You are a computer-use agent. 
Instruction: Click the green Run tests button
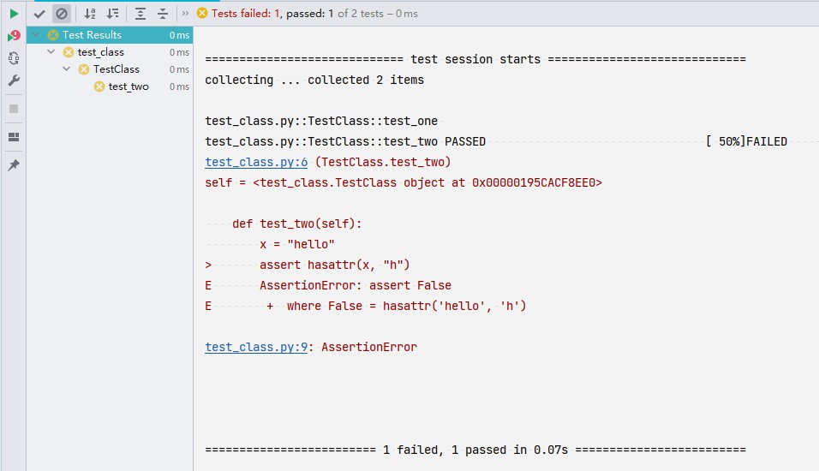14,14
